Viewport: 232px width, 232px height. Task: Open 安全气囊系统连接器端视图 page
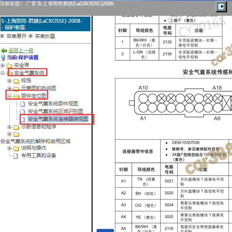58,119
